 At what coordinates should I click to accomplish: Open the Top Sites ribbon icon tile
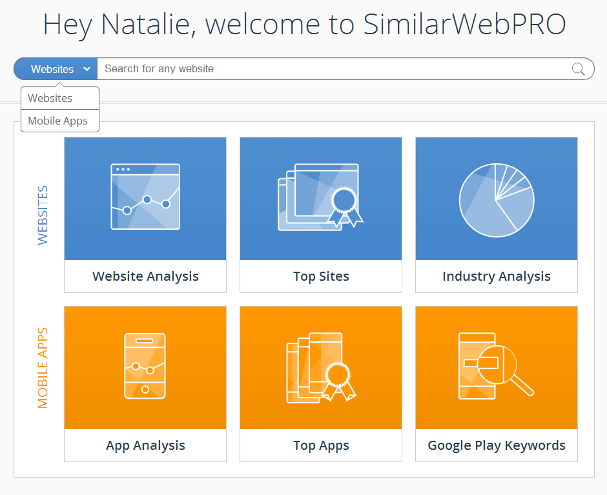coord(320,197)
